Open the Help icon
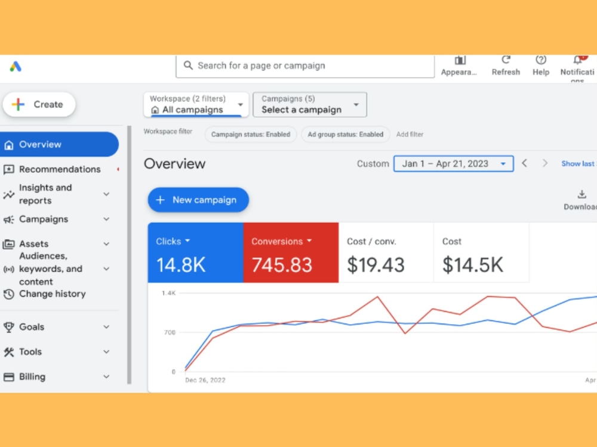 coord(541,60)
